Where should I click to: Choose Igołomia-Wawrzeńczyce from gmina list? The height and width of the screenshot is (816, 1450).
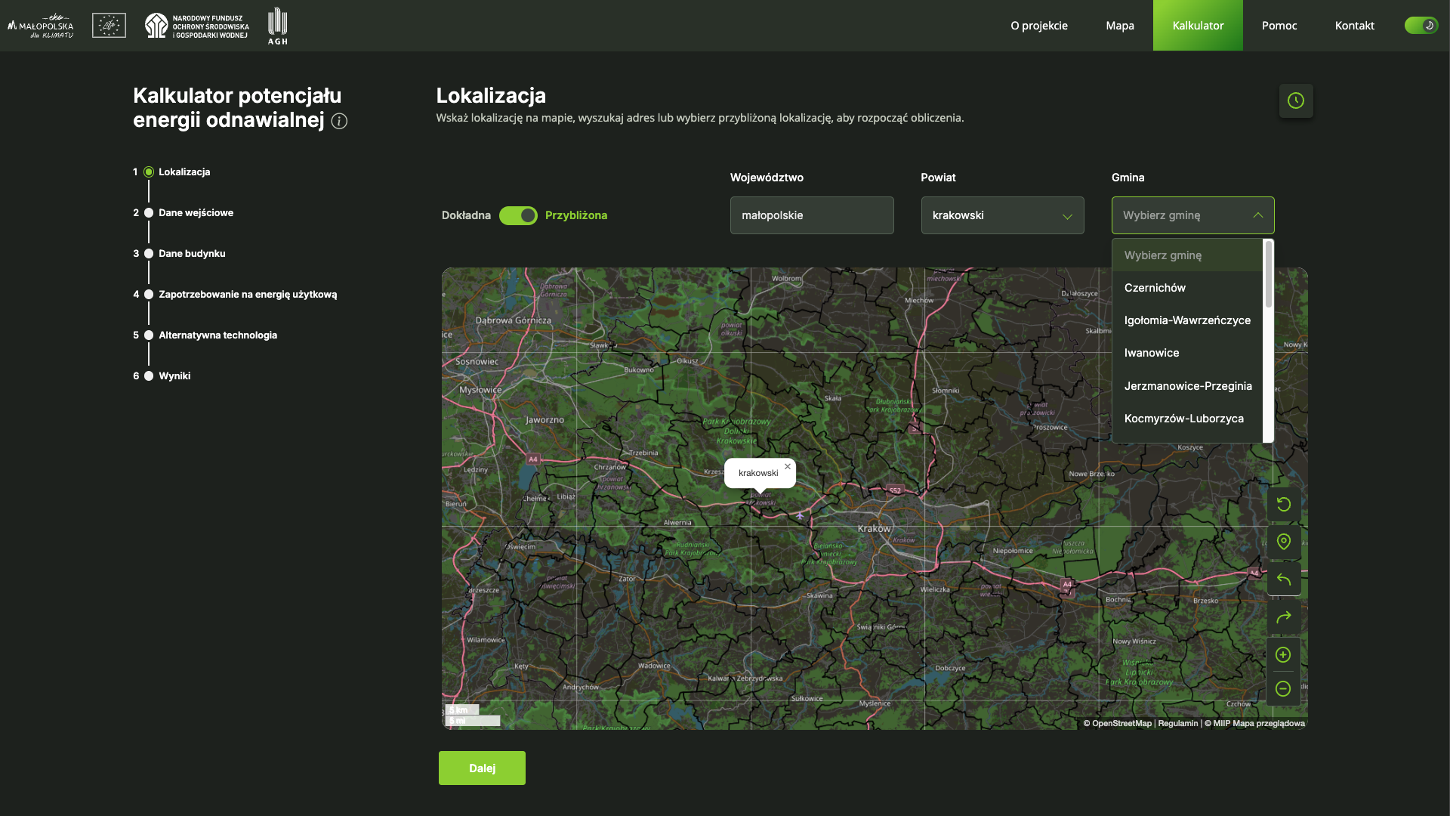click(1187, 320)
